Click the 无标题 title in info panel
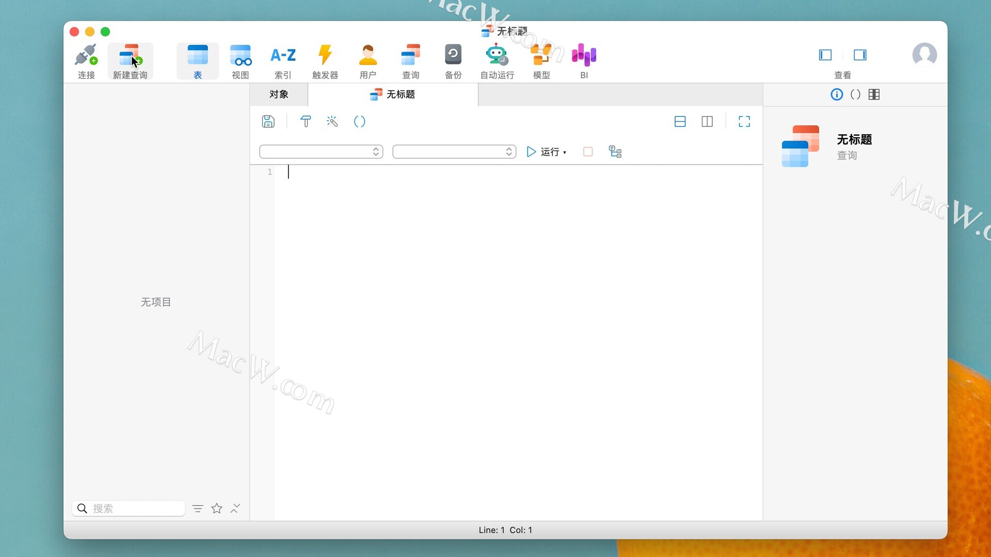 coord(854,139)
